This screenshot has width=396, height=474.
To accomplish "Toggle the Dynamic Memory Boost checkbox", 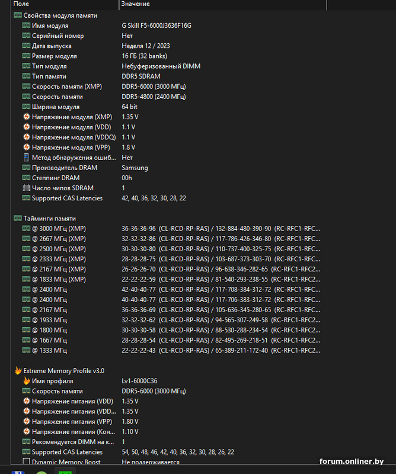I will [x=26, y=462].
